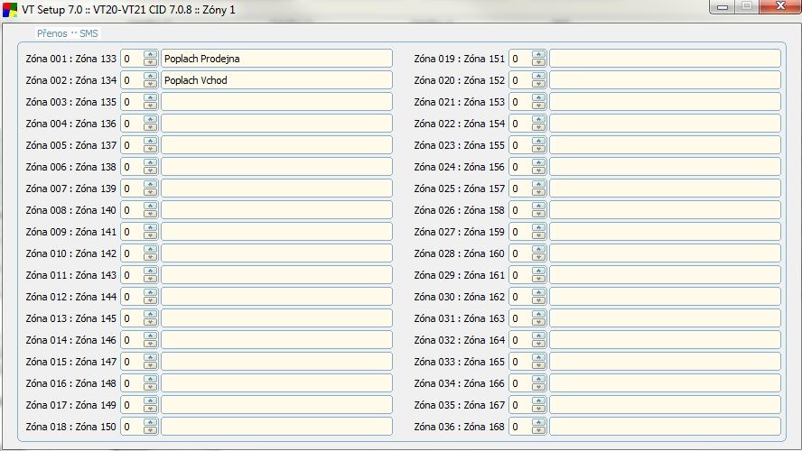The image size is (802, 451).
Task: Increase the Zóna 010 spinner value
Action: pyautogui.click(x=151, y=250)
